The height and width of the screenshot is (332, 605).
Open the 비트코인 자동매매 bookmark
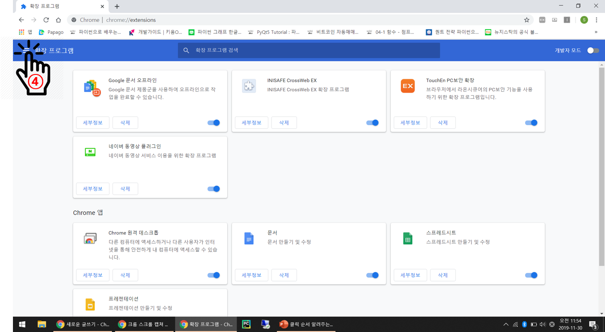pyautogui.click(x=333, y=32)
